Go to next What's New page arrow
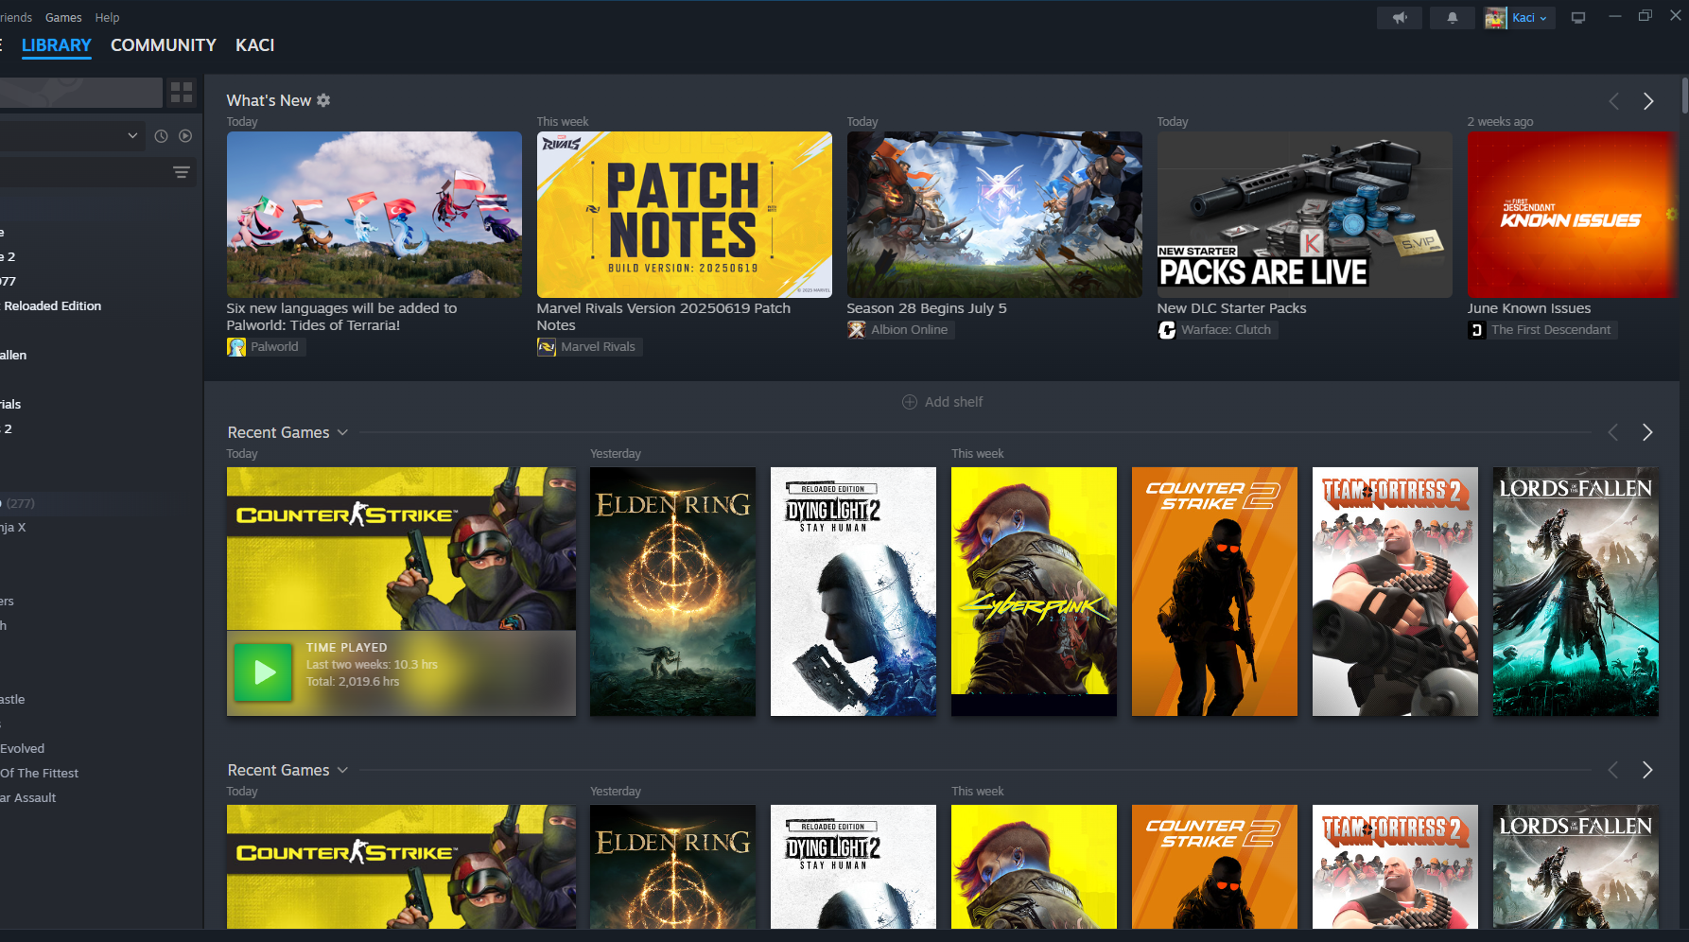 click(1648, 101)
